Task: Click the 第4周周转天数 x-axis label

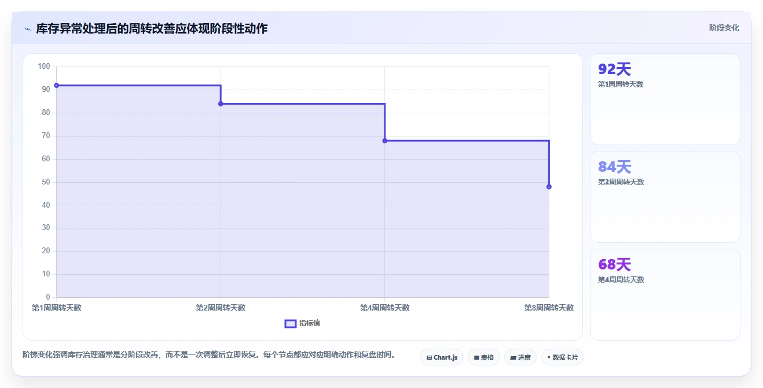Action: (385, 308)
